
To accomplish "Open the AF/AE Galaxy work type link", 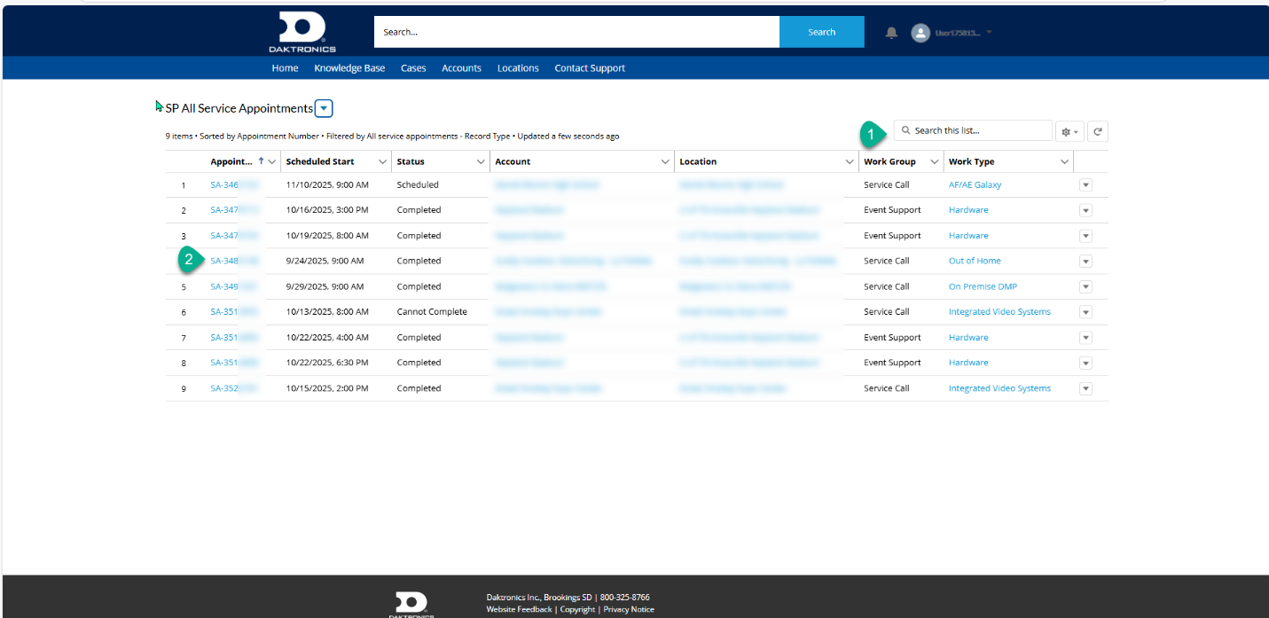I will (x=975, y=185).
